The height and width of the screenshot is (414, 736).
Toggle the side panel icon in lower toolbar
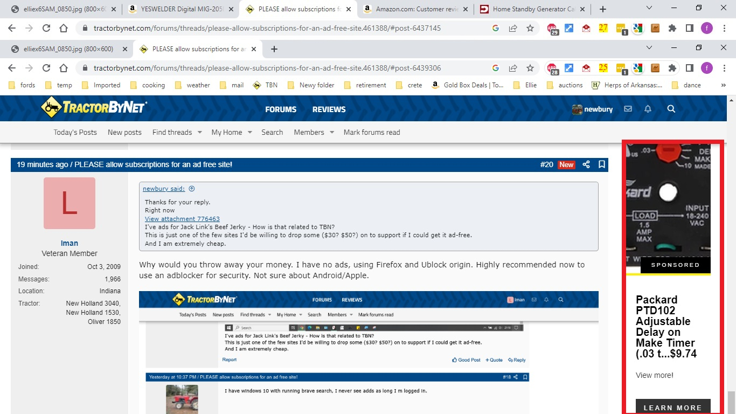click(689, 68)
